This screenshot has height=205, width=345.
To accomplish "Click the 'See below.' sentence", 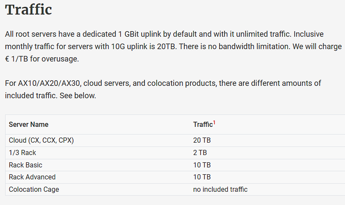I will pos(77,96).
